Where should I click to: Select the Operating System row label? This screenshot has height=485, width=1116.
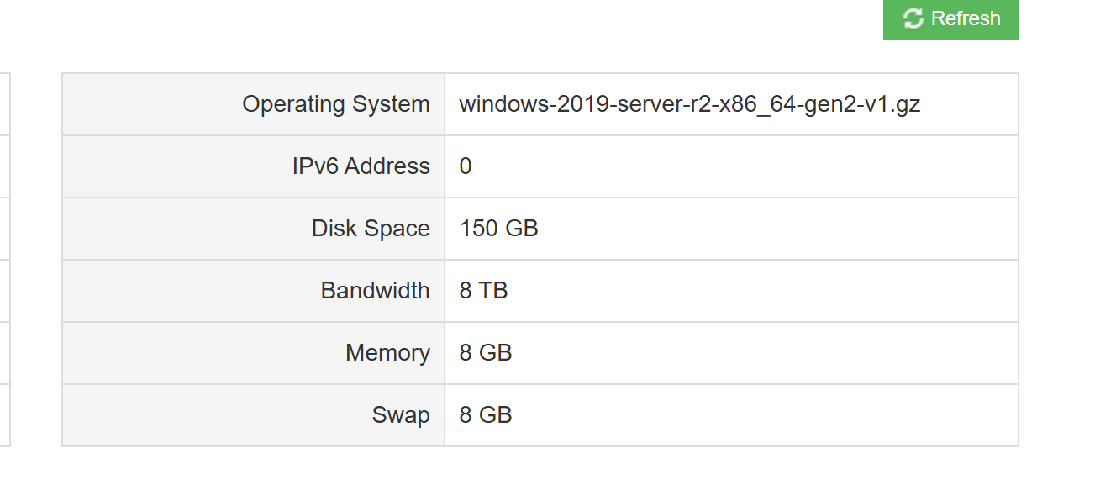coord(336,104)
